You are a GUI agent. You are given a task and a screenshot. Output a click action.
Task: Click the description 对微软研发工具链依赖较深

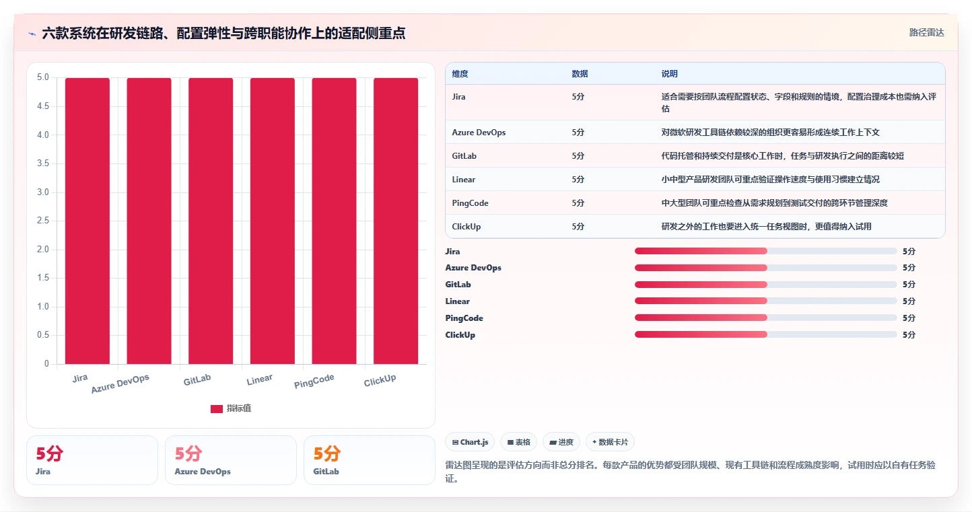pos(771,133)
